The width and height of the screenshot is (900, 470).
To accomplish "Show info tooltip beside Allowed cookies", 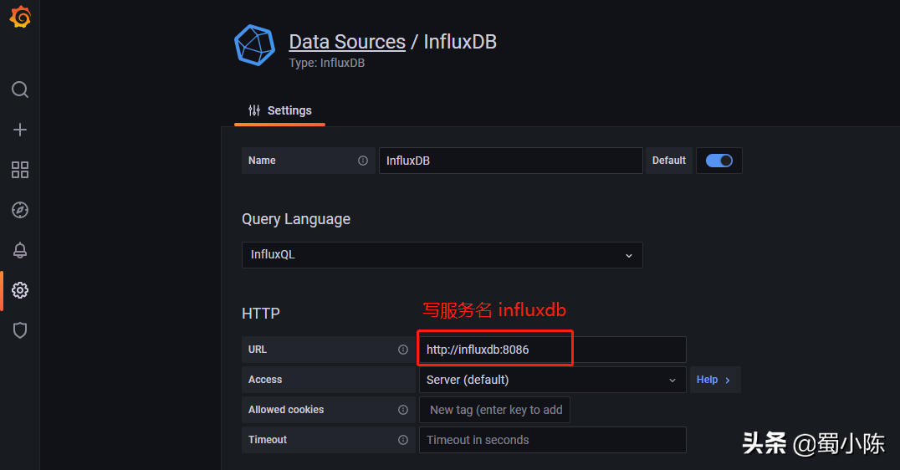I will pos(403,410).
